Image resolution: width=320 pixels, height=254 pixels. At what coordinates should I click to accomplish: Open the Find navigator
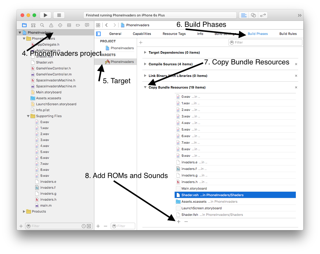click(42, 25)
